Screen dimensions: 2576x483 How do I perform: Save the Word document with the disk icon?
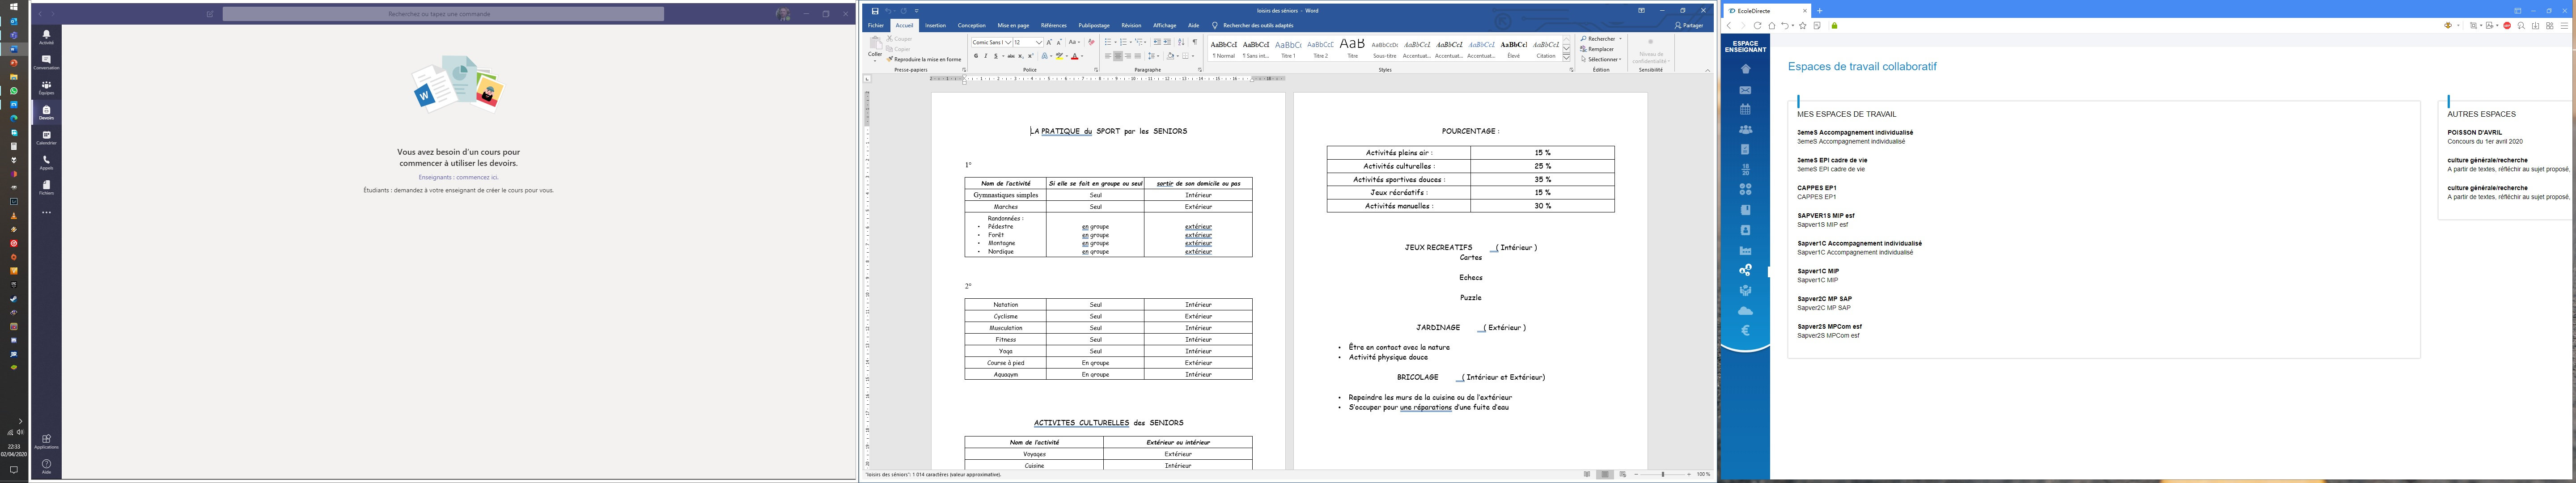pos(875,11)
